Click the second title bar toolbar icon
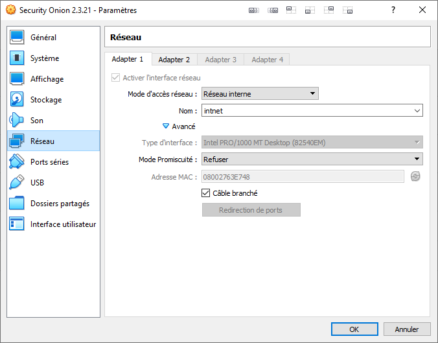Viewport: 438px width, 343px height. [x=273, y=10]
